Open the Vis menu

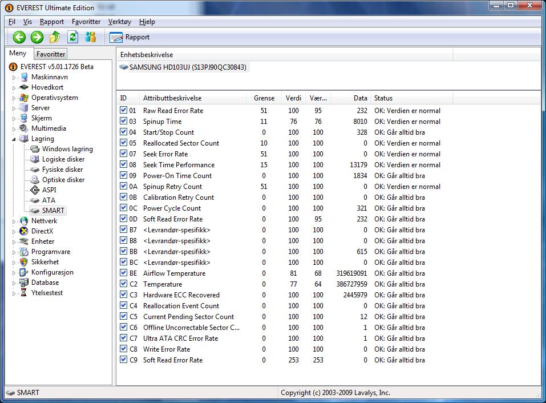(x=27, y=22)
